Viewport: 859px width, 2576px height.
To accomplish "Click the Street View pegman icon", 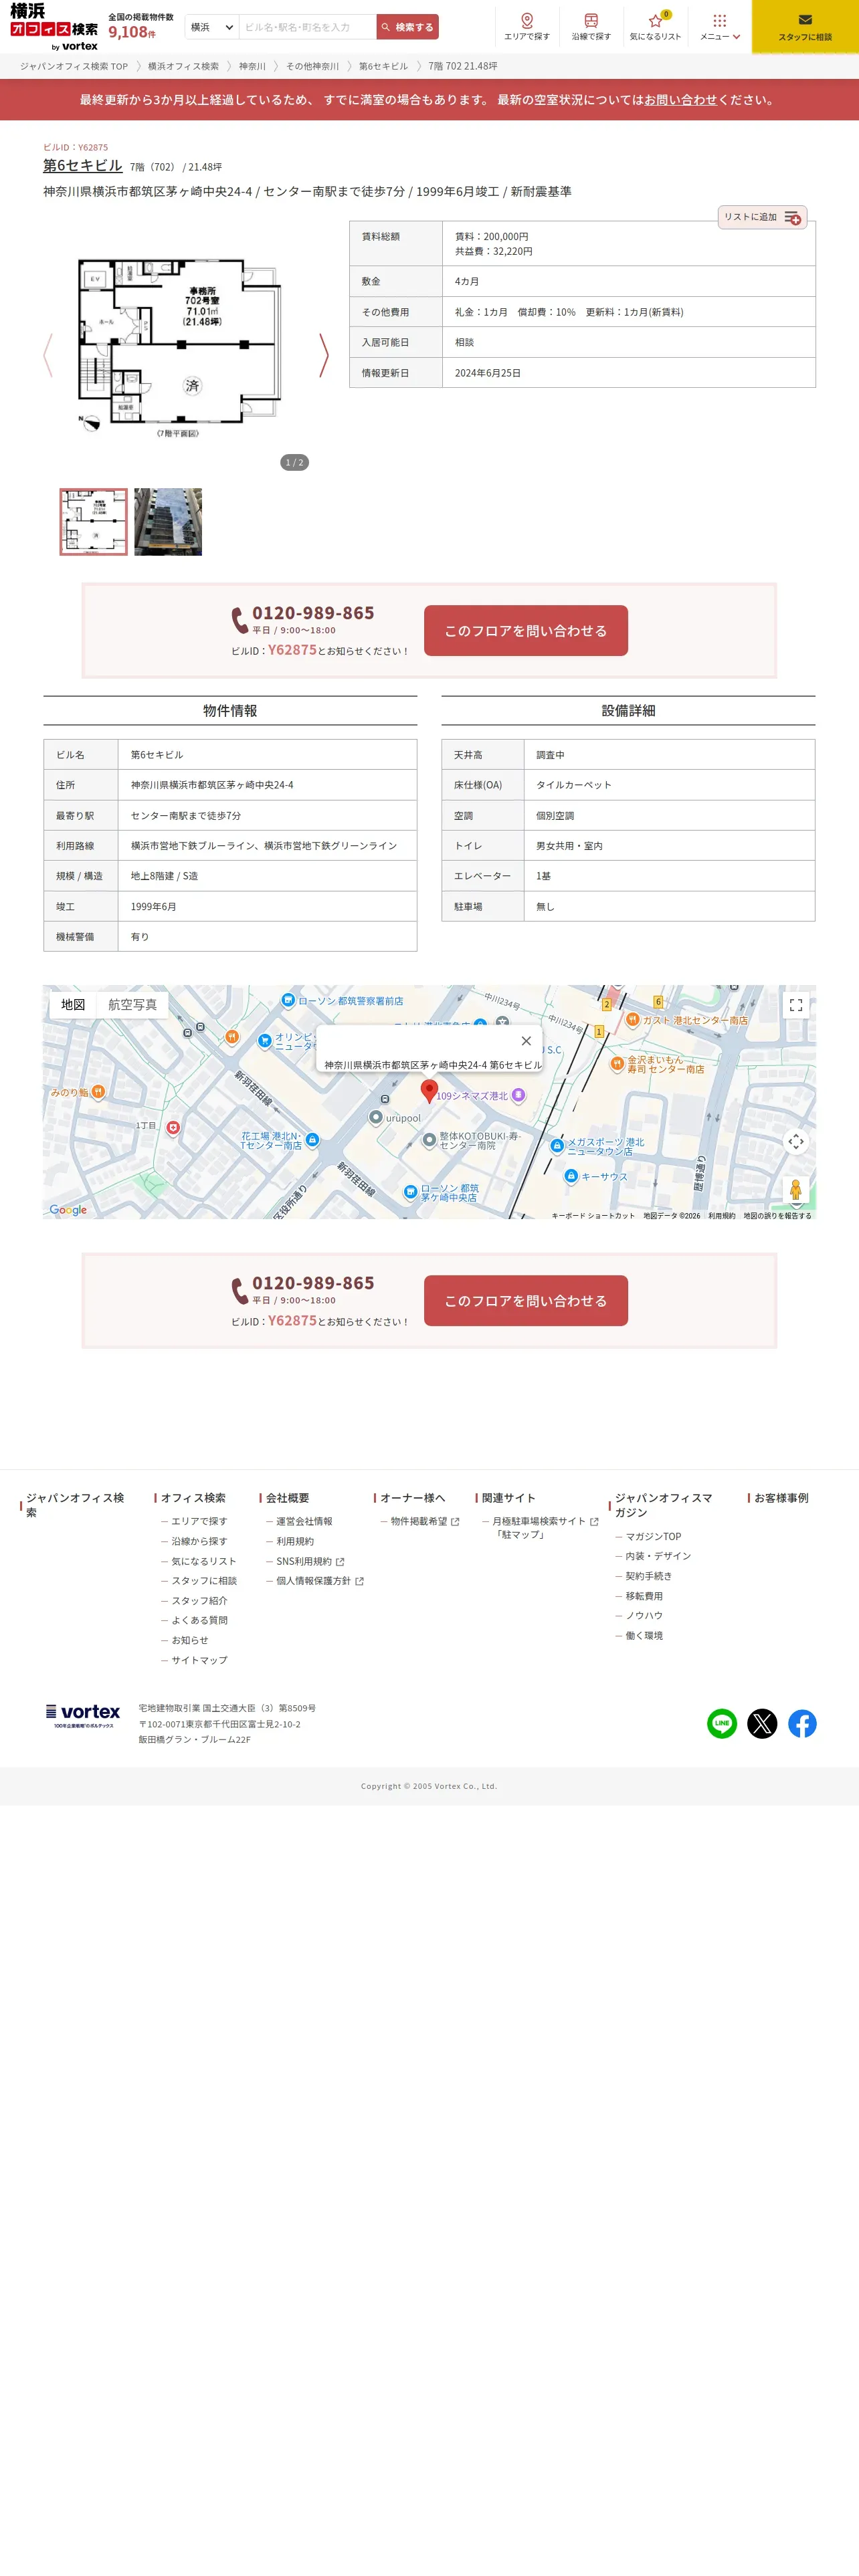I will pos(796,1190).
